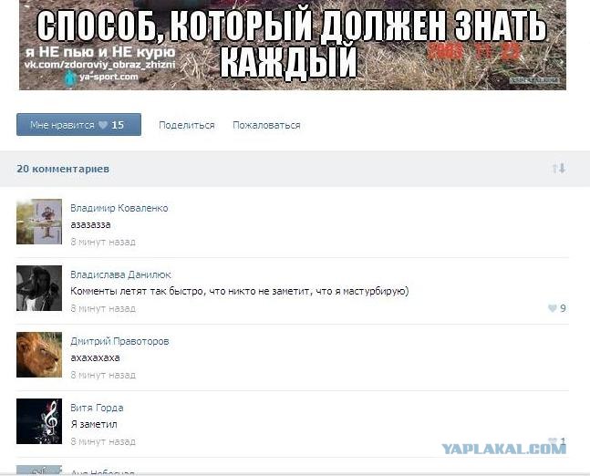Image resolution: width=590 pixels, height=476 pixels.
Task: Open the Поделиться share link
Action: click(x=187, y=125)
